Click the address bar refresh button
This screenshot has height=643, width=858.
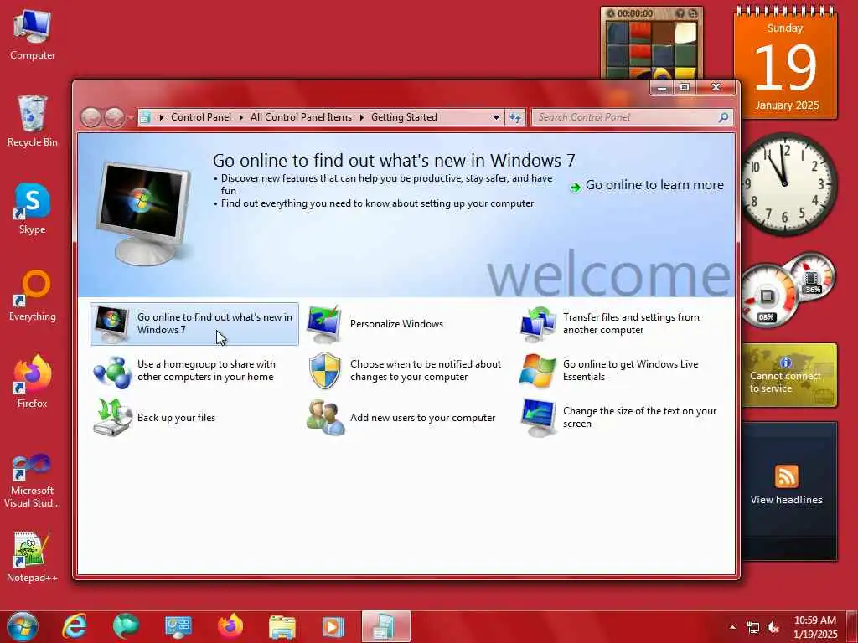click(x=515, y=117)
